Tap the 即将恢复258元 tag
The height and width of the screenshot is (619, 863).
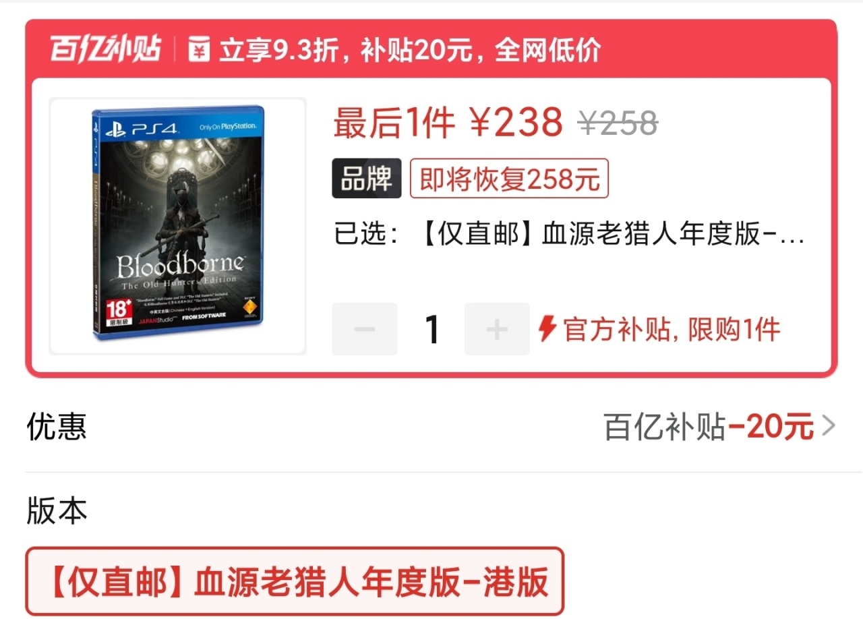(x=509, y=179)
